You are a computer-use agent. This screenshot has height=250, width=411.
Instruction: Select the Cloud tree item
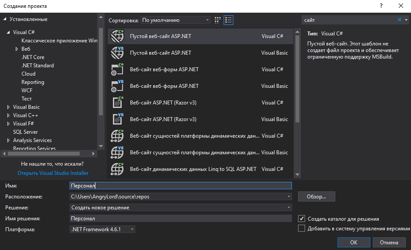(x=28, y=74)
